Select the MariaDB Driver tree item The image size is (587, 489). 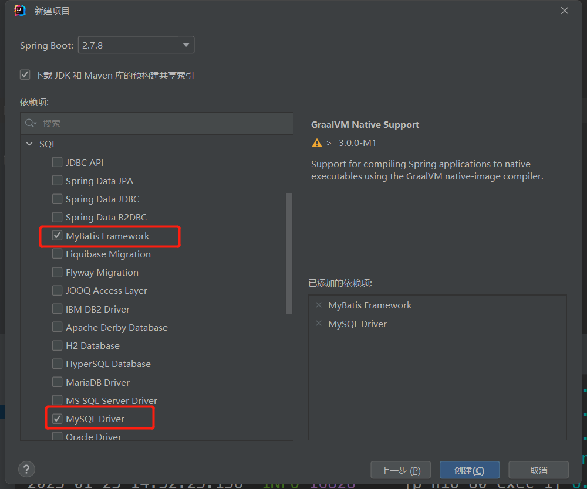[97, 382]
